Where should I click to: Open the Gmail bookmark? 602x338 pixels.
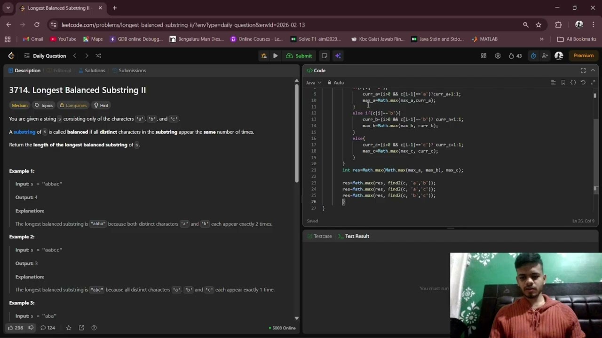33,39
